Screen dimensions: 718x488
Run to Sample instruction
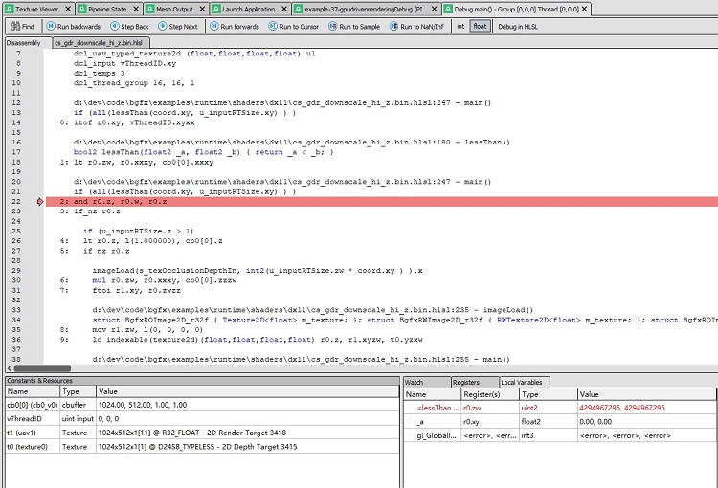coord(354,27)
